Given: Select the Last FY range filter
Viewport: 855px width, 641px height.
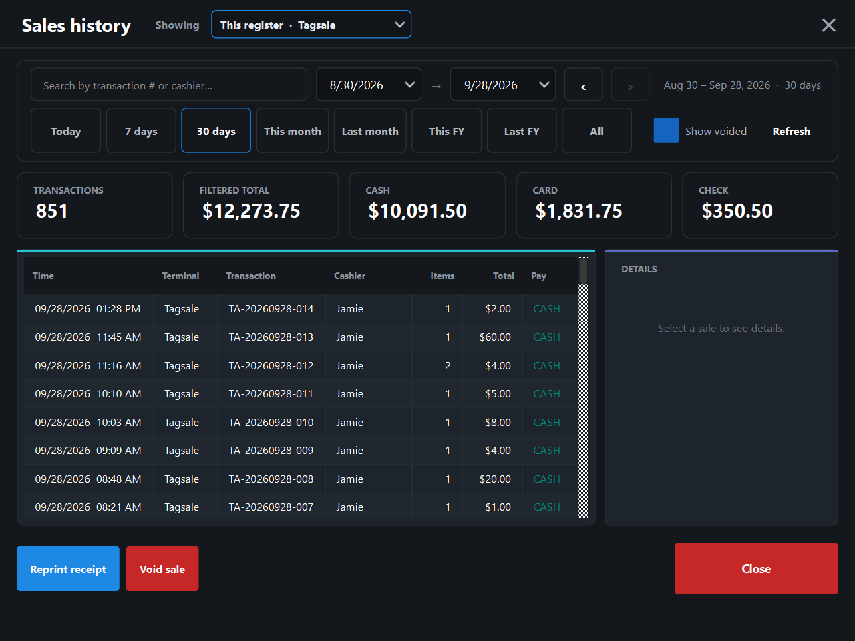Looking at the screenshot, I should 522,130.
